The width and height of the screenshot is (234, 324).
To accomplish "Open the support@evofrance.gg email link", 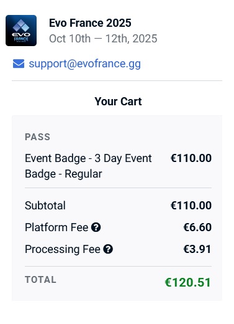I will pyautogui.click(x=85, y=64).
